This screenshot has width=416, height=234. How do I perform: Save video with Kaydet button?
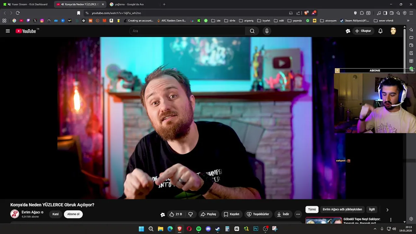coord(231,214)
